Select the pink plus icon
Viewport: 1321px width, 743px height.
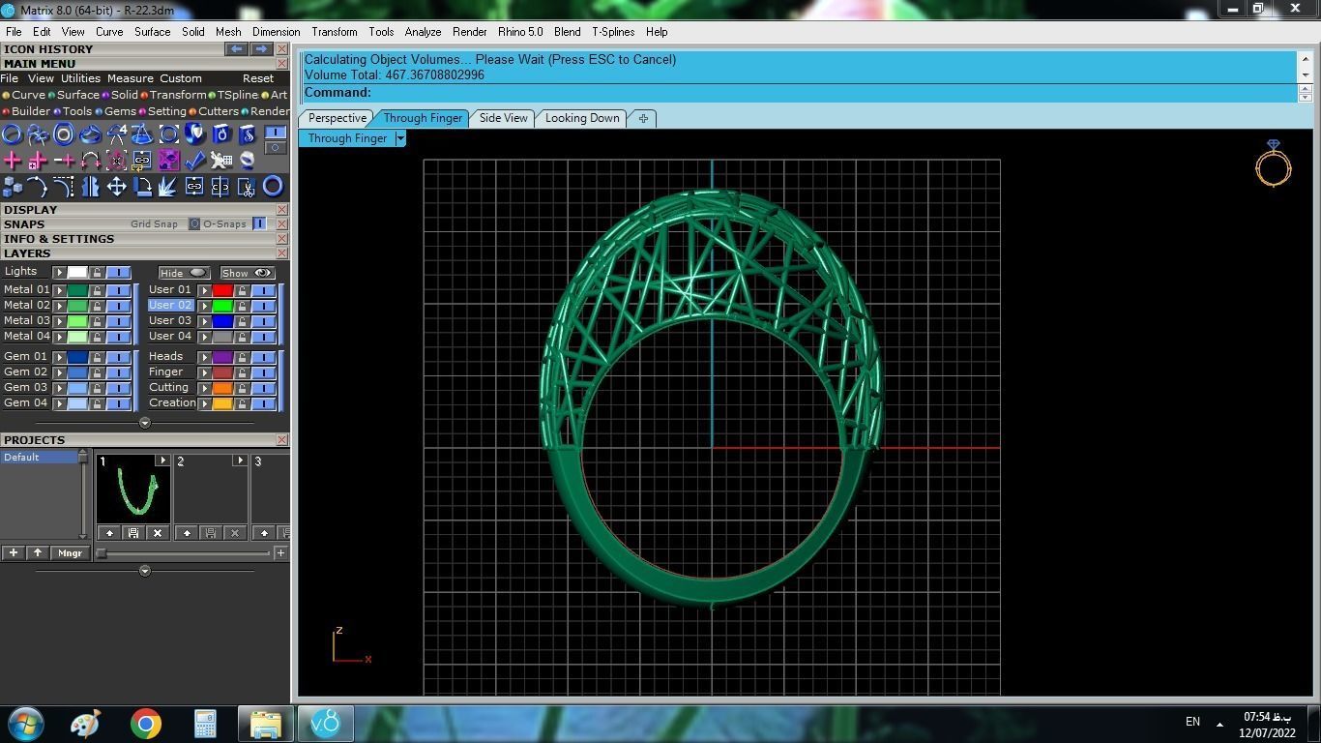(x=12, y=160)
